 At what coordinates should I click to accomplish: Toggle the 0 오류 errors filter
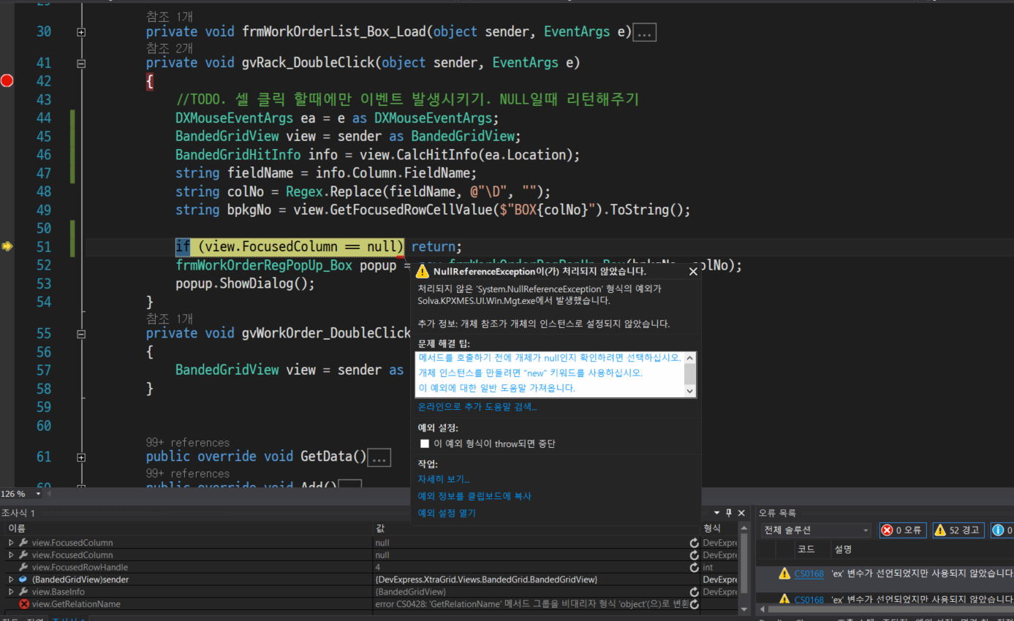point(903,530)
